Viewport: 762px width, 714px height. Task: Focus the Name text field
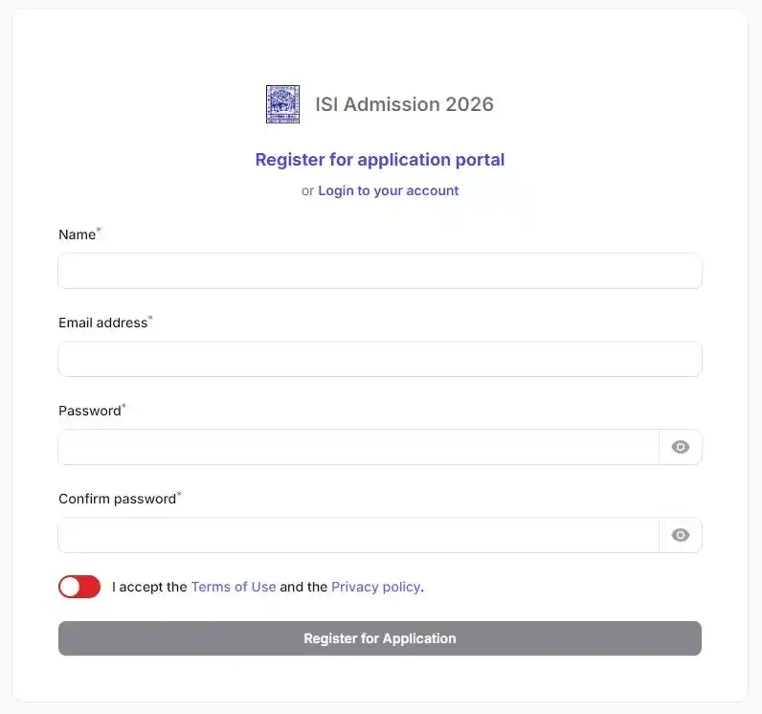tap(380, 271)
